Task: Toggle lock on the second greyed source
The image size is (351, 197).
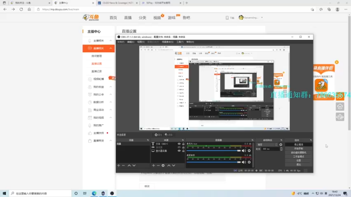Action: click(x=183, y=148)
